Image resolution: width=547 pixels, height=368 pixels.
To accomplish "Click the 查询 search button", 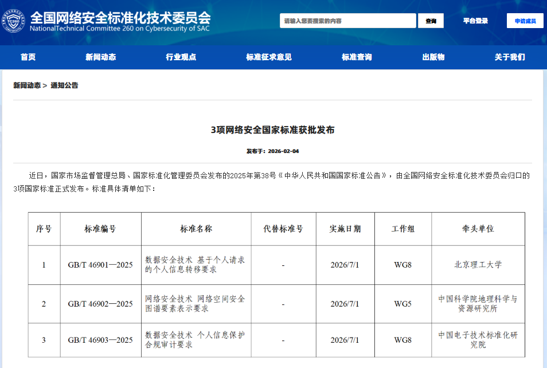I will tap(429, 21).
